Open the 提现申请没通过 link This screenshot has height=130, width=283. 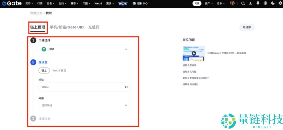click(190, 84)
